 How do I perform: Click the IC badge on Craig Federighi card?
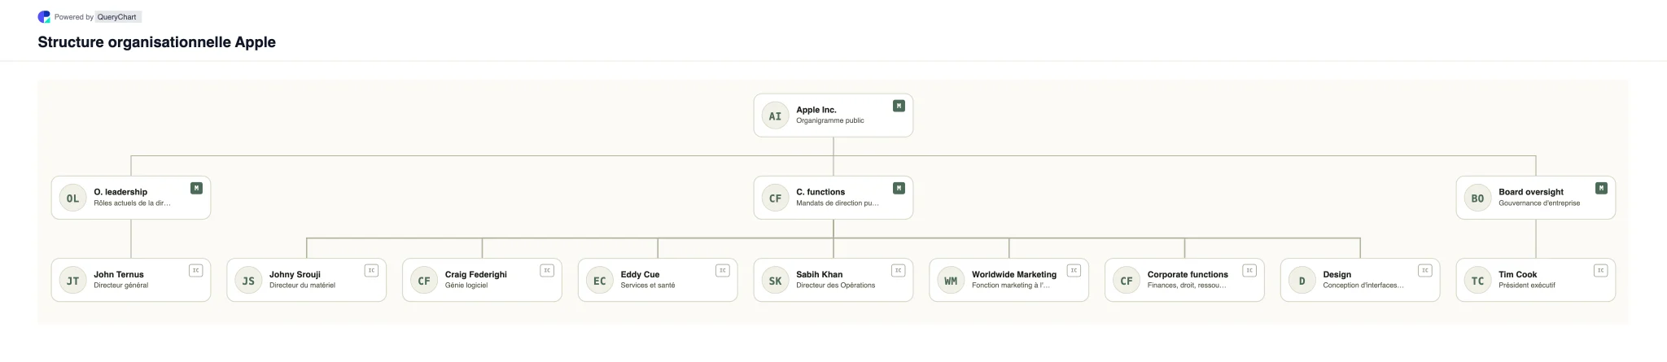click(x=547, y=270)
